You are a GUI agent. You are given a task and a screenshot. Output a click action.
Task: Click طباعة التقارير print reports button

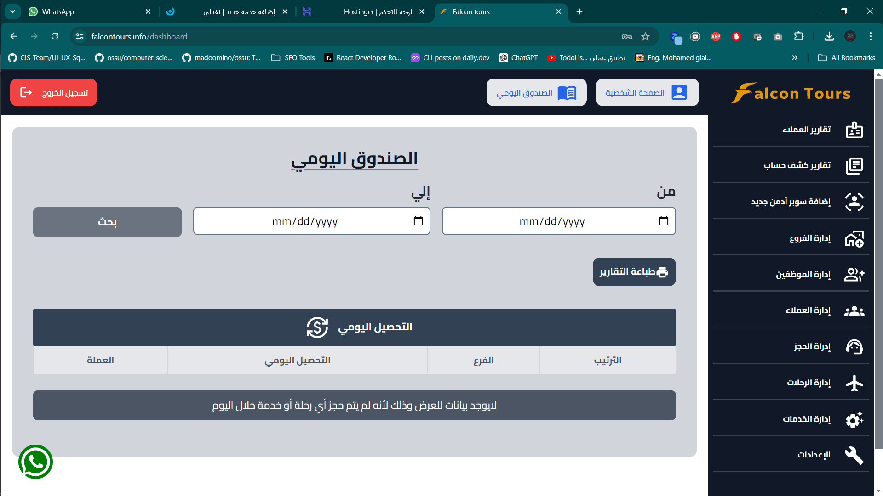click(634, 272)
